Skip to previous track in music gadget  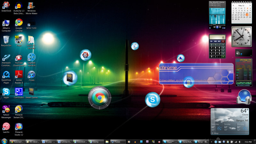214,28
